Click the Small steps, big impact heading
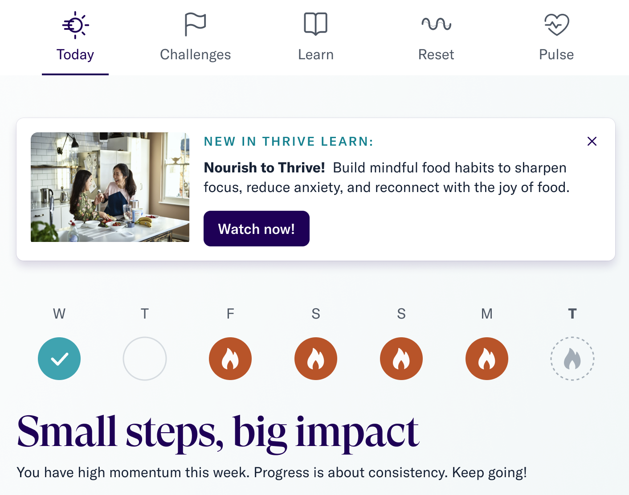 [218, 432]
